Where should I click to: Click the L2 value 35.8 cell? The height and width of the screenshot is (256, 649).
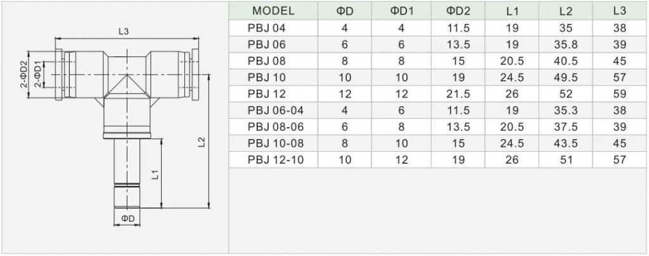(x=565, y=45)
